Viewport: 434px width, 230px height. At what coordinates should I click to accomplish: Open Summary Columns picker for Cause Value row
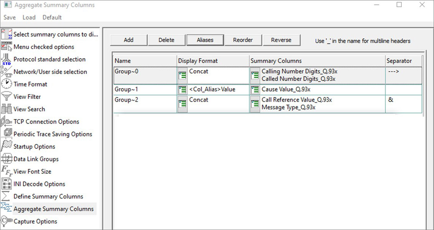[x=255, y=90]
